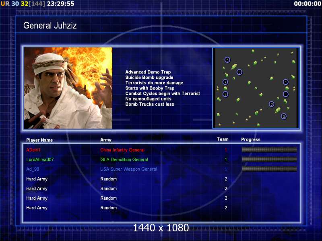Image resolution: width=322 pixels, height=241 pixels.
Task: Click team number in LordAhmad07's row
Action: (226, 159)
